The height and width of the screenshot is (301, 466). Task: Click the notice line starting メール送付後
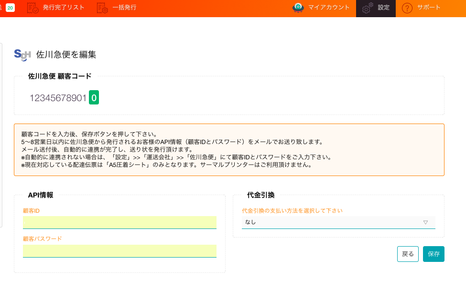pyautogui.click(x=107, y=149)
